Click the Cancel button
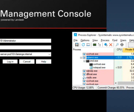This screenshot has width=134, height=112. (x=27, y=62)
